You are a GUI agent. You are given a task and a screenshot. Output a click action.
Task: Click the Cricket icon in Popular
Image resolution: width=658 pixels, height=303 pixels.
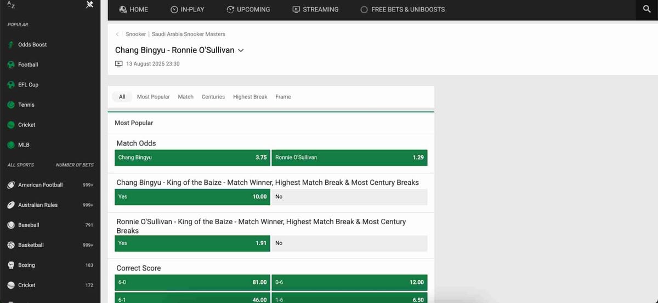pyautogui.click(x=10, y=125)
